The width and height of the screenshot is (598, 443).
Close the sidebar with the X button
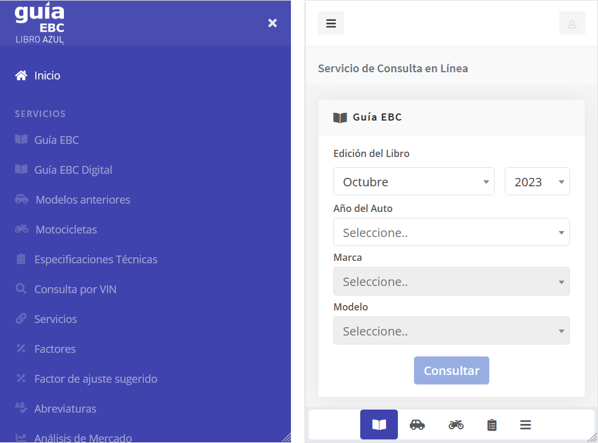click(272, 23)
